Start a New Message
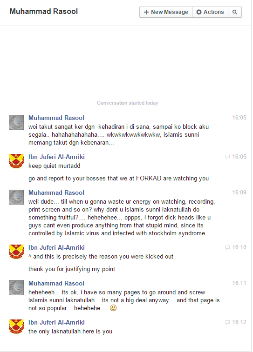Screen dimensions: 253x352 click(166, 12)
